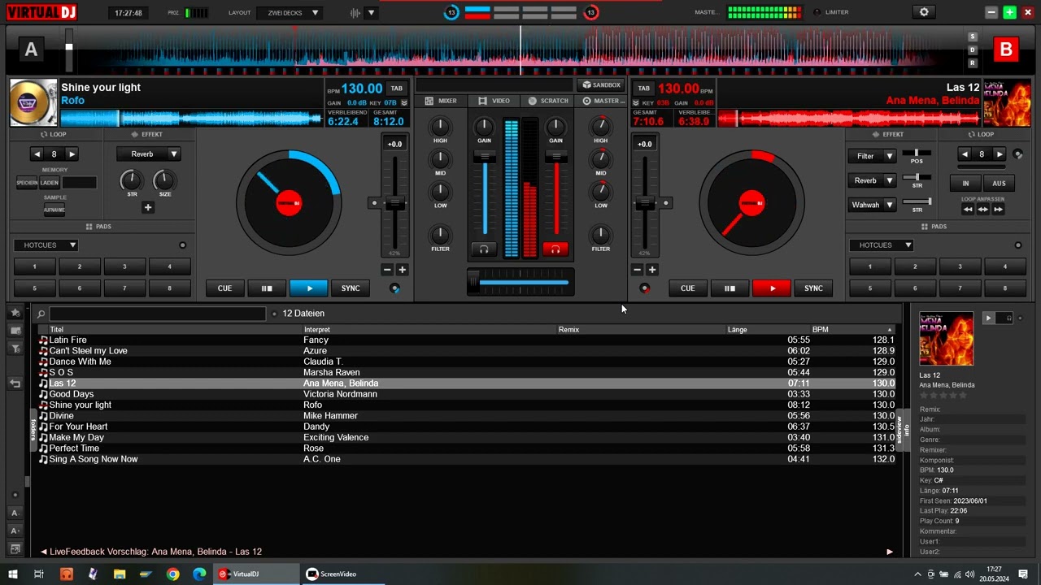Increase browser font size with upper A icon
Viewport: 1041px width, 585px height.
15,513
